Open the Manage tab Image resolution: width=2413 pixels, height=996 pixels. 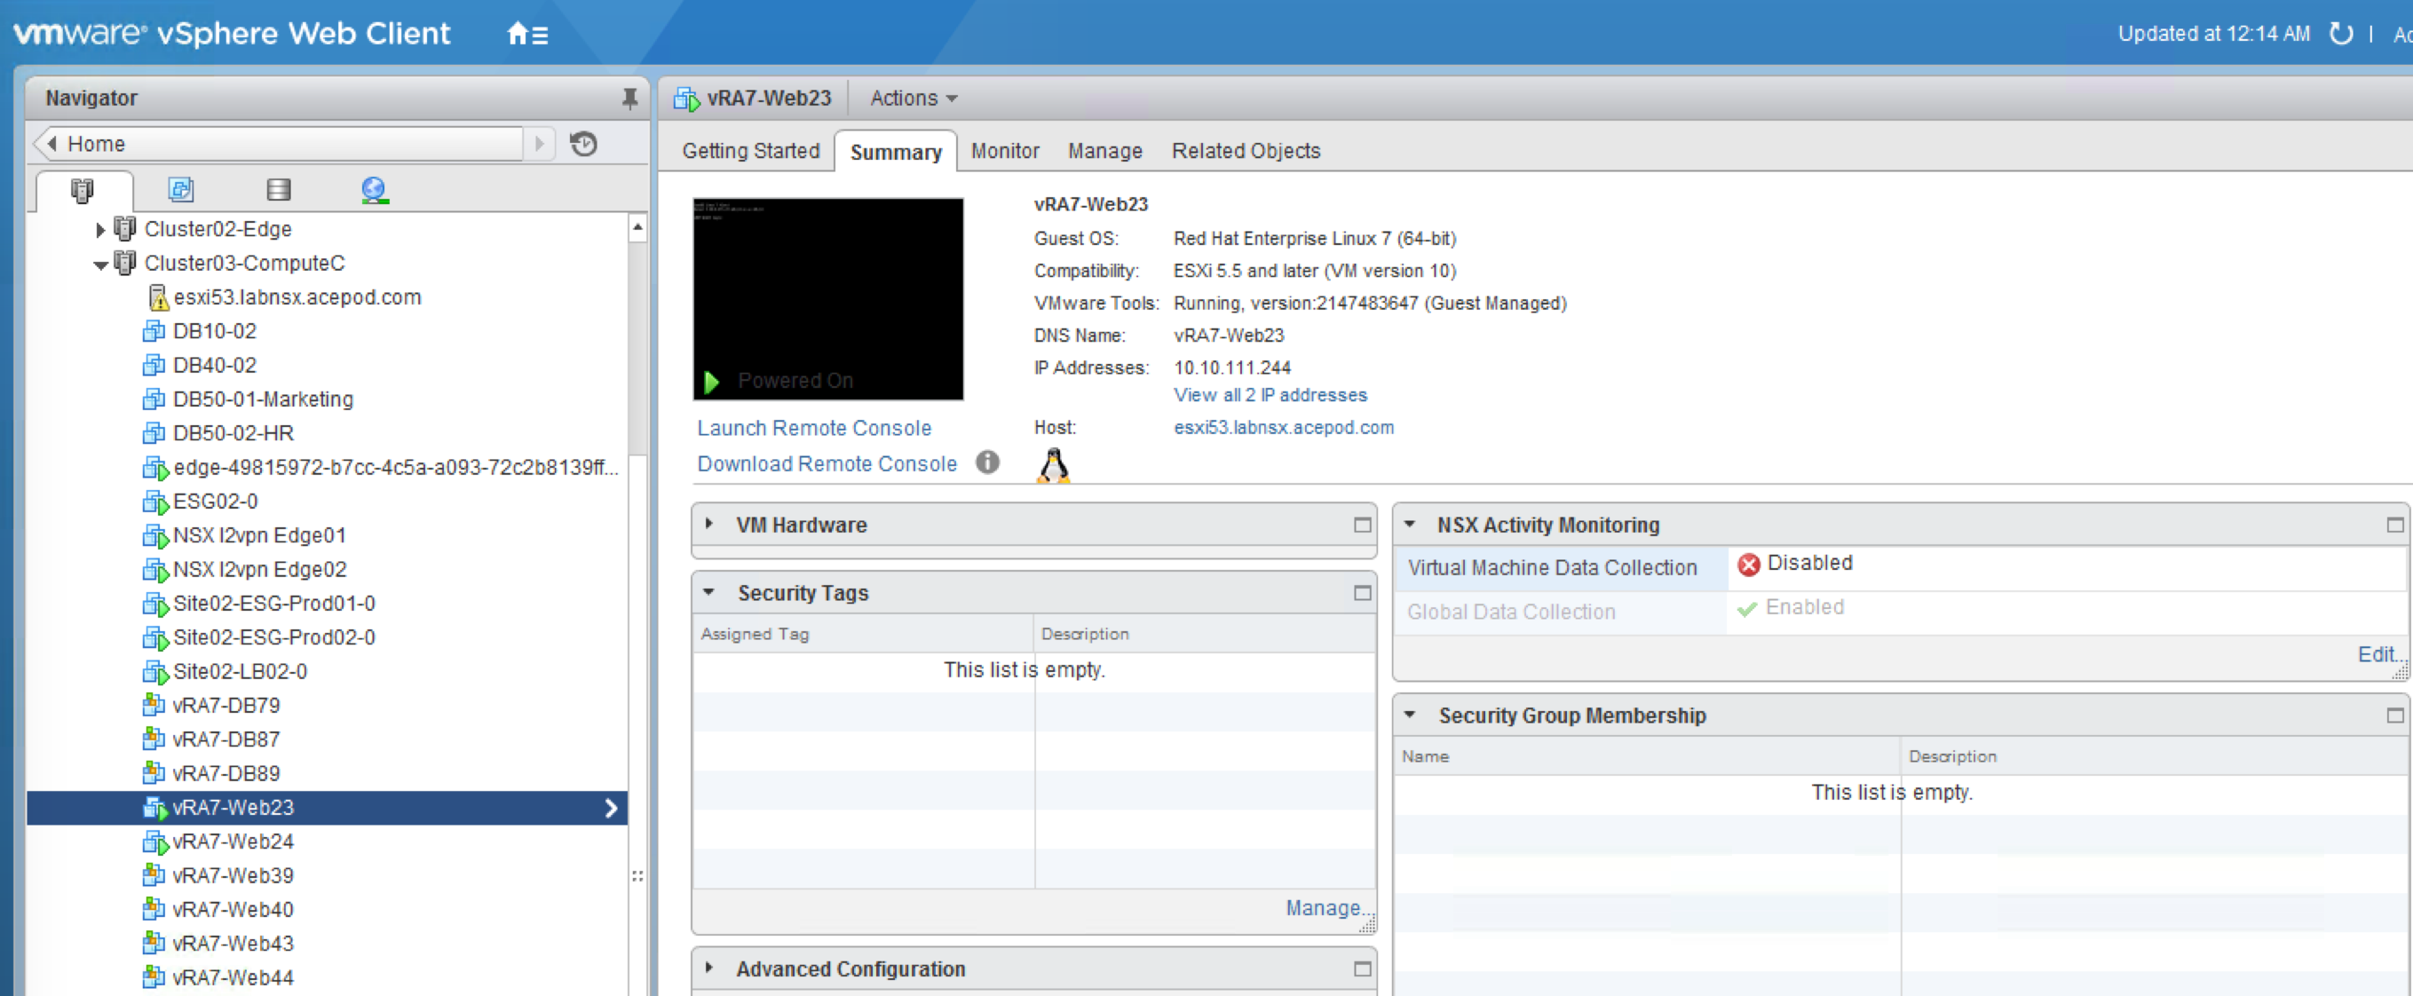[1105, 151]
